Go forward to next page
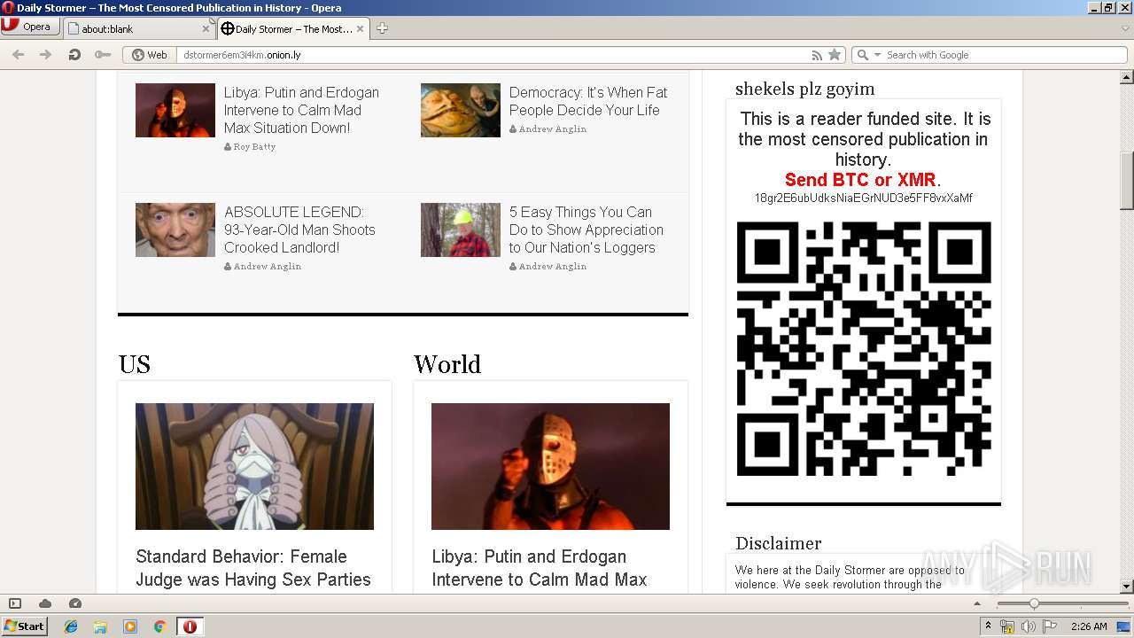This screenshot has width=1134, height=638. click(45, 54)
